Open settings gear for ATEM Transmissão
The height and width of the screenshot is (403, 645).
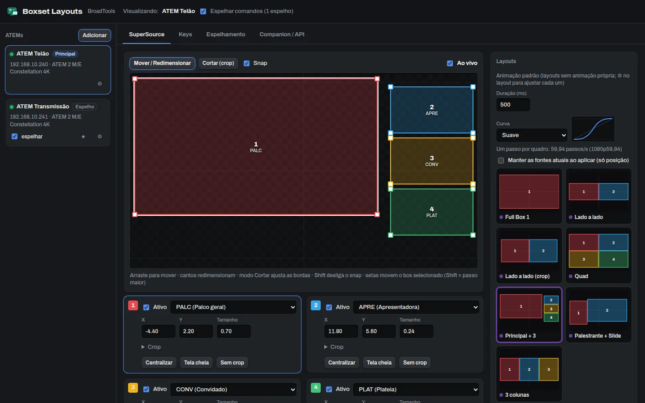click(100, 137)
